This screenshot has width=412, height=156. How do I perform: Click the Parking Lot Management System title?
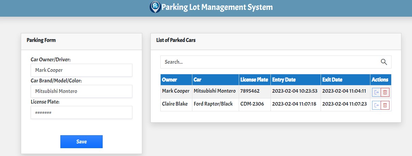[x=217, y=7]
